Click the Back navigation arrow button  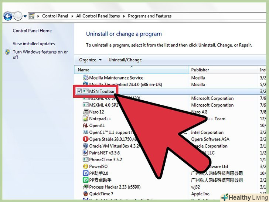8,16
